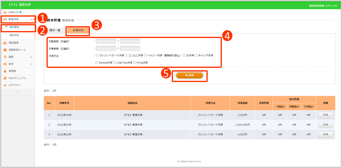Click the 自動配信メール envelope icon
The height and width of the screenshot is (168, 342).
pyautogui.click(x=5, y=50)
